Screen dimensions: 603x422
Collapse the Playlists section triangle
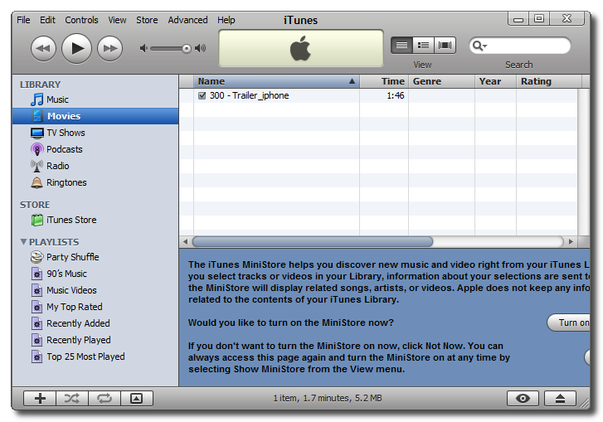(24, 242)
